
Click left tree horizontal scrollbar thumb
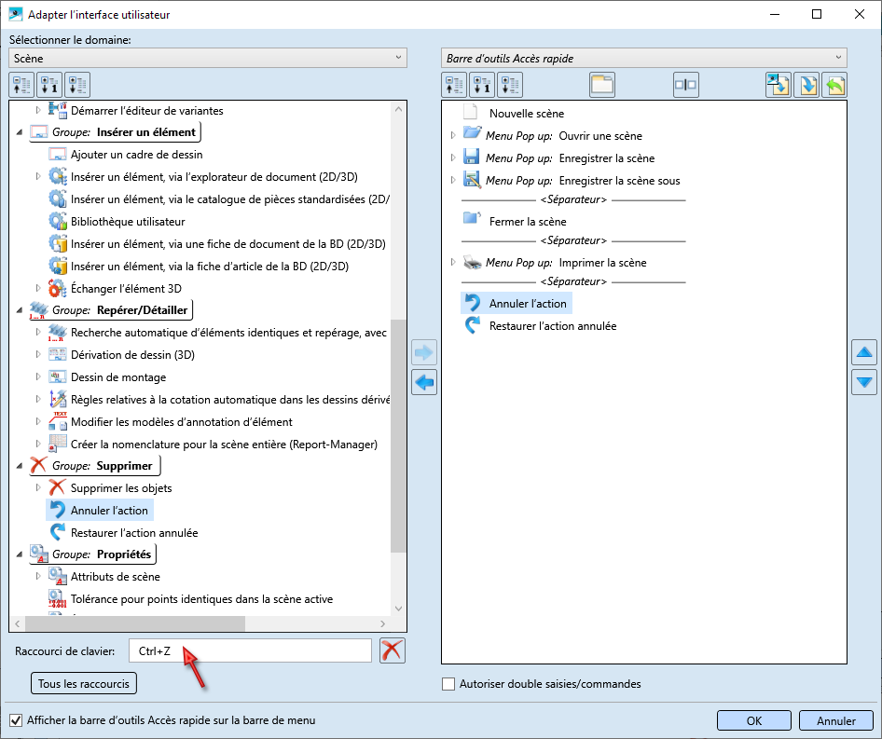click(x=135, y=623)
